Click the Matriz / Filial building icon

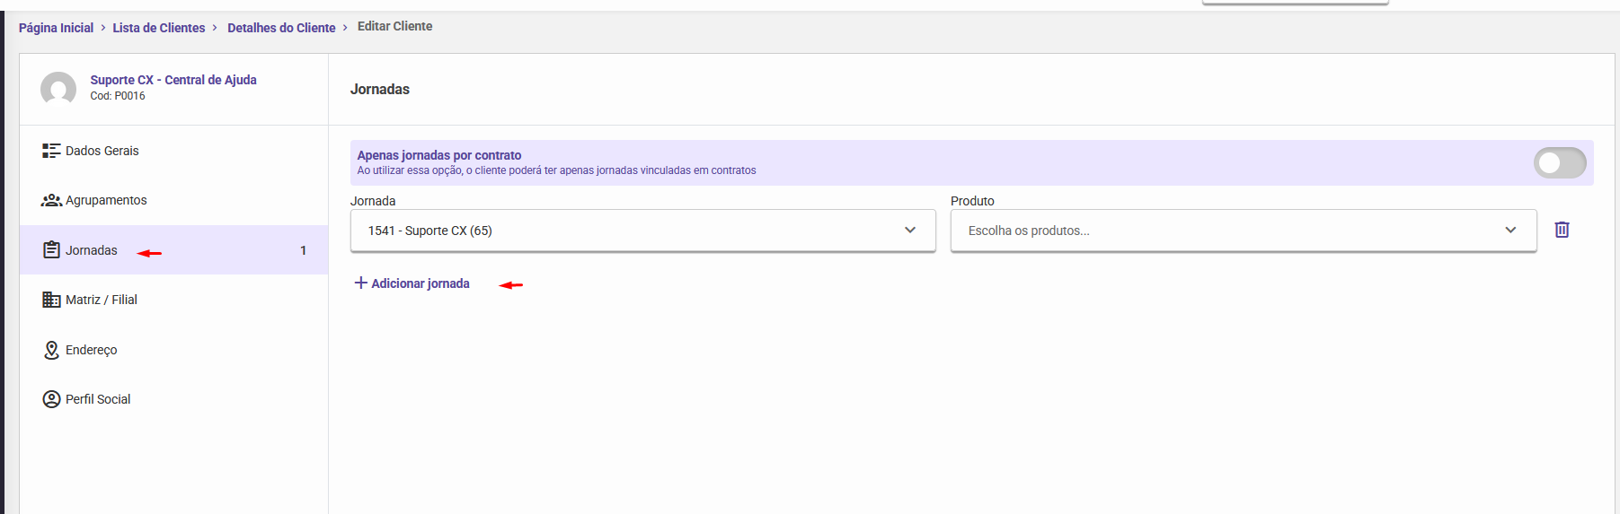coord(51,300)
